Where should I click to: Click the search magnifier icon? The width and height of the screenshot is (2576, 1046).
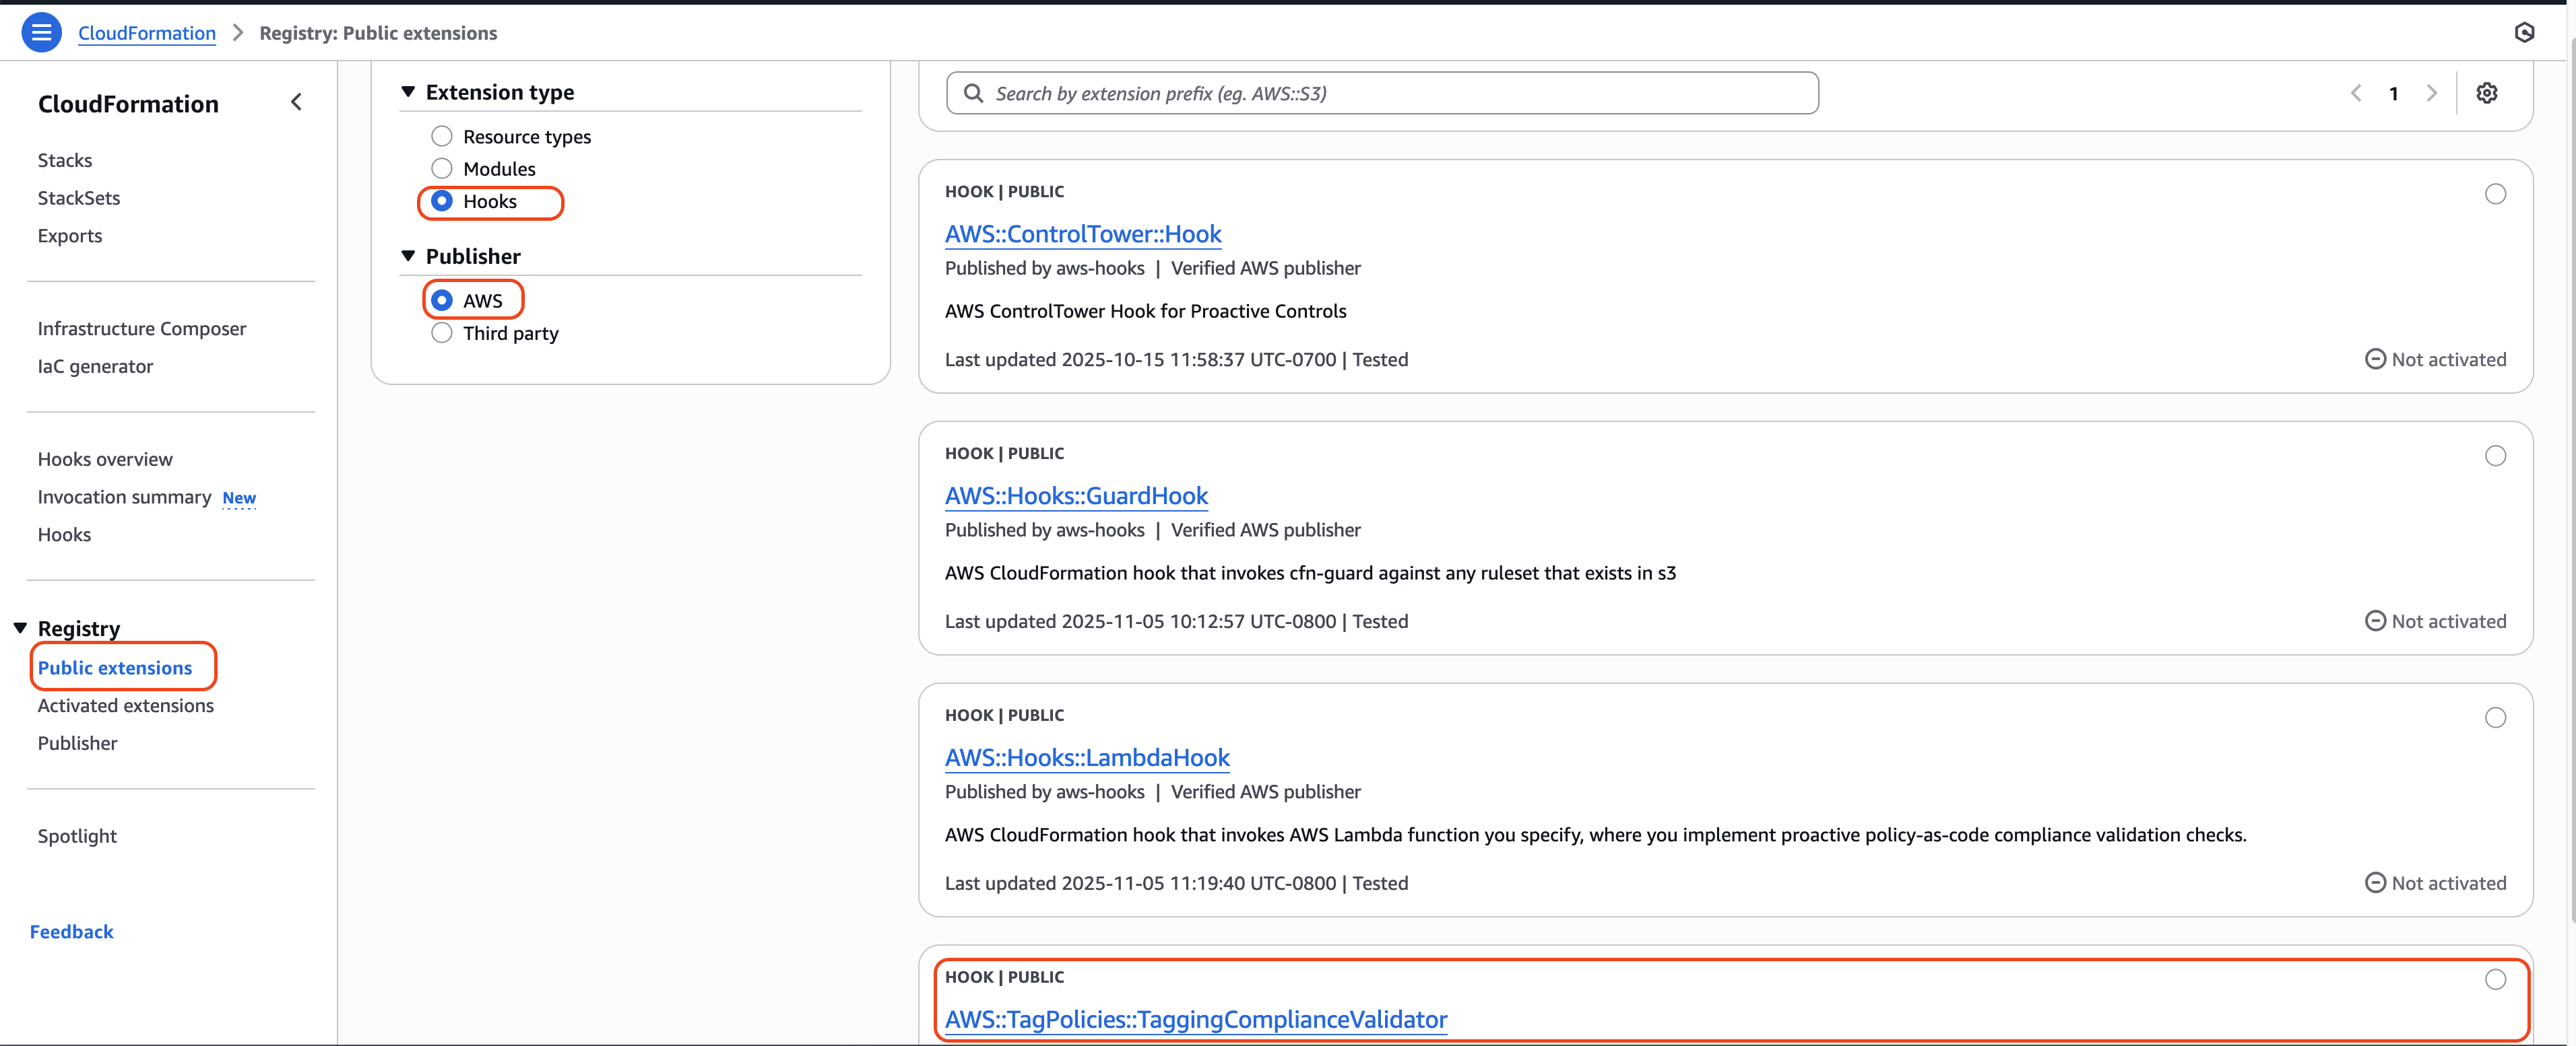click(972, 92)
